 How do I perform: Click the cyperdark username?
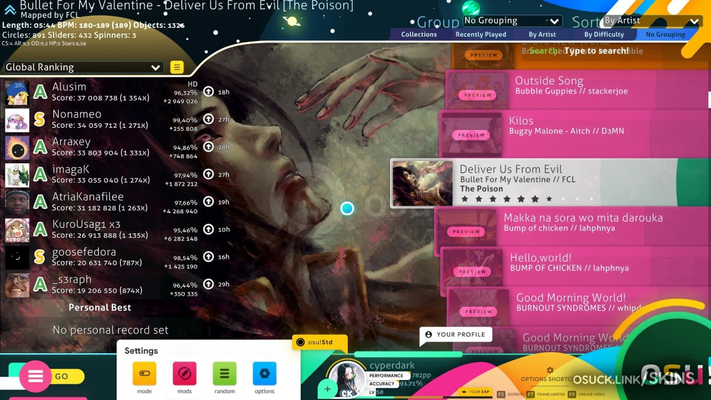(392, 365)
